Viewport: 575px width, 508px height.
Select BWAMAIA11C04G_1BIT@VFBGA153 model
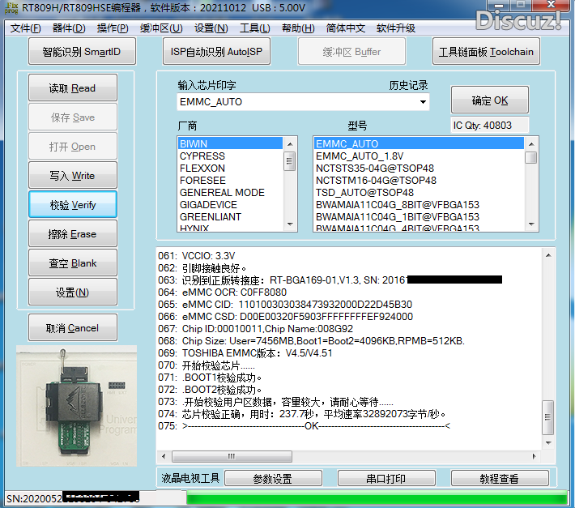pos(419,216)
